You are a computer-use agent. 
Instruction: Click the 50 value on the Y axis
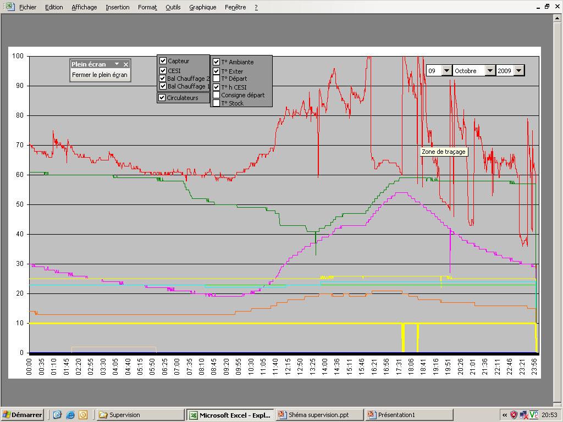[19, 204]
